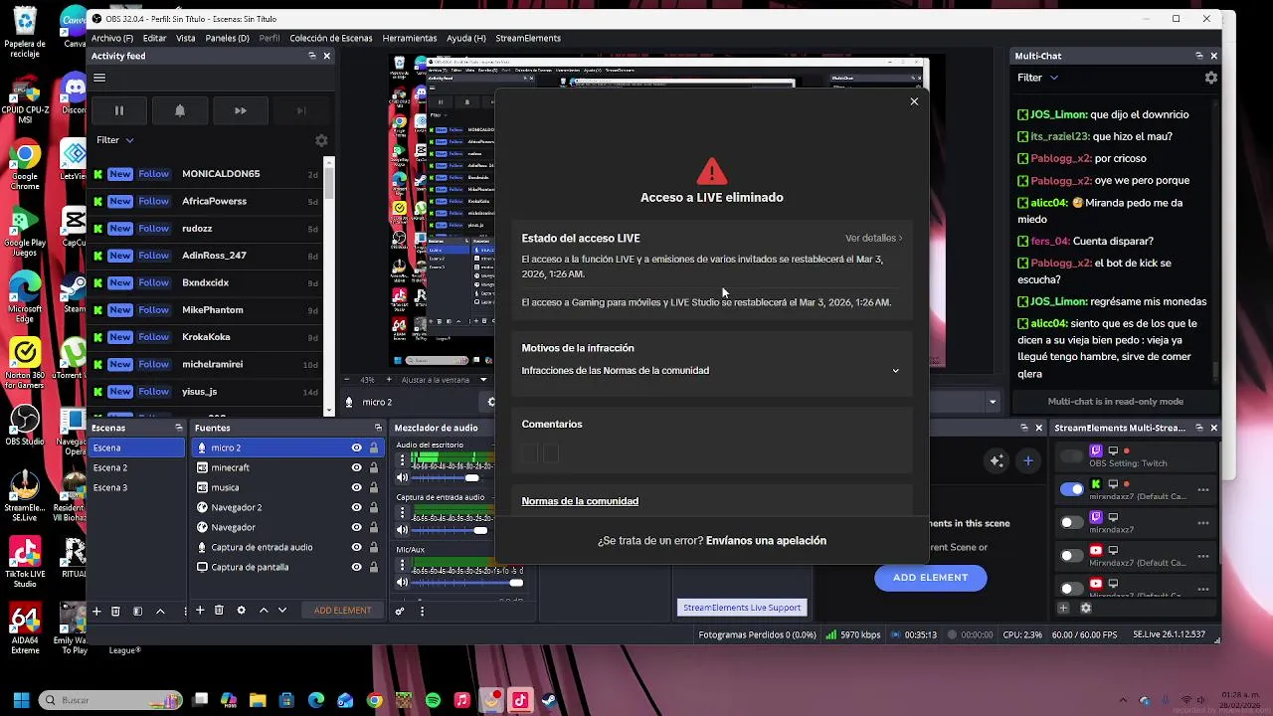Viewport: 1273px width, 716px height.
Task: Open Editar menu
Action: pos(154,38)
